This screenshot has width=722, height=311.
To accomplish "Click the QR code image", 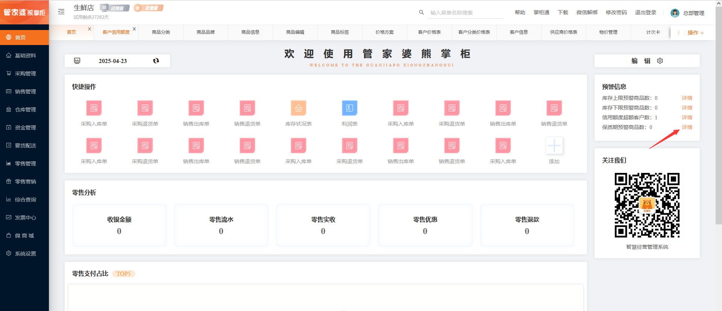I will pos(647,205).
